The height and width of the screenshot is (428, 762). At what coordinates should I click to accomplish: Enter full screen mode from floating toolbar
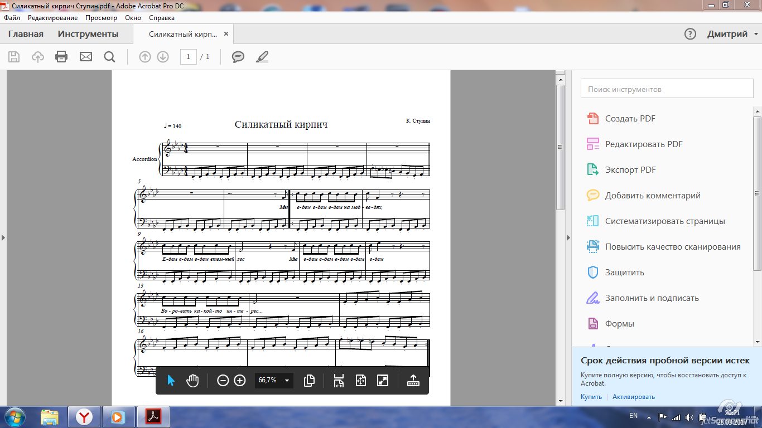point(383,381)
